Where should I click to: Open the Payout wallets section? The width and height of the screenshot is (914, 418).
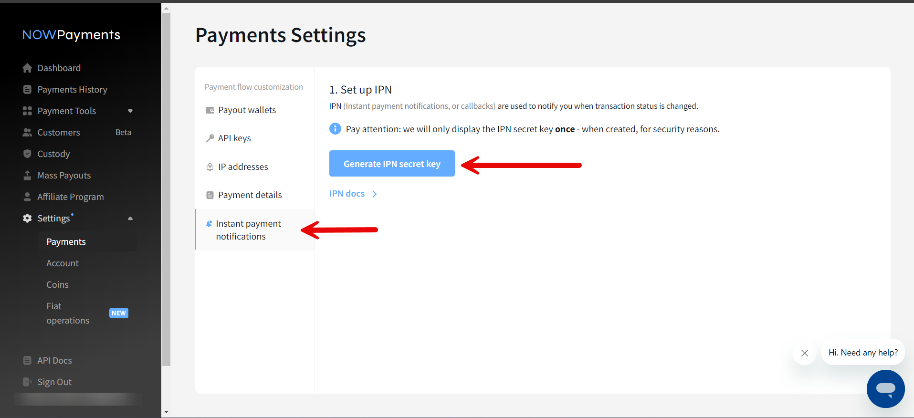(x=247, y=110)
